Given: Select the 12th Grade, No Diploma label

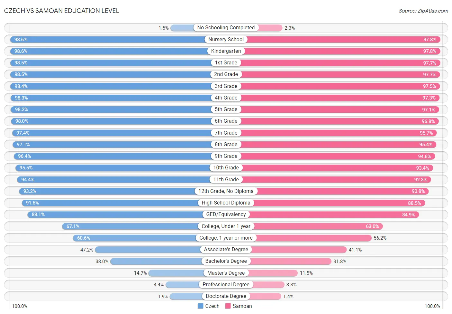Looking at the screenshot, I should 226,191.
